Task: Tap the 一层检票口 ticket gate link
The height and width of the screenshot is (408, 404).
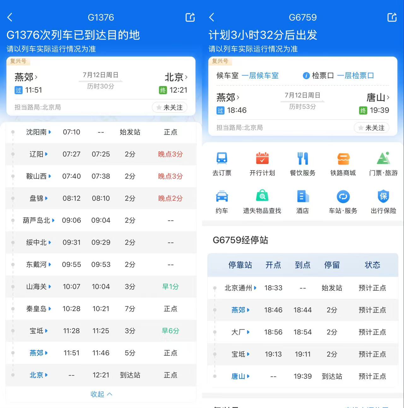Action: [355, 76]
